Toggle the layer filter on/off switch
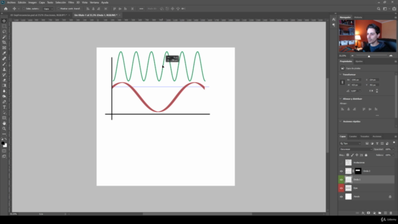The image size is (398, 224). [394, 142]
